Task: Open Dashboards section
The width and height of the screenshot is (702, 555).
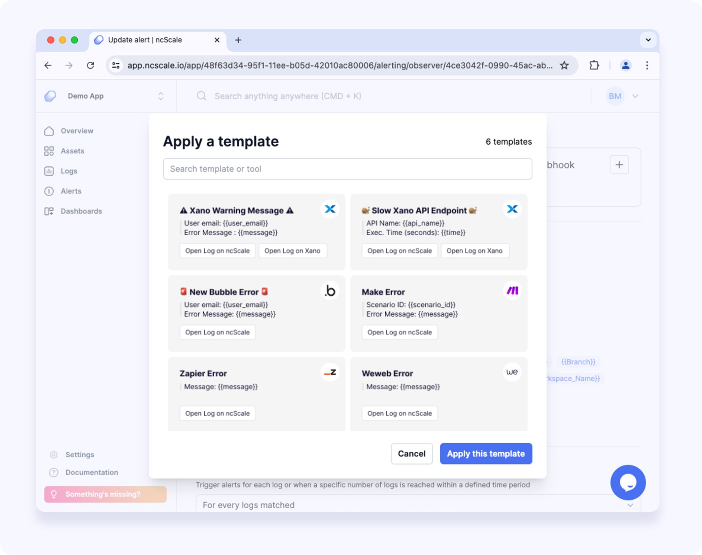Action: (x=81, y=211)
